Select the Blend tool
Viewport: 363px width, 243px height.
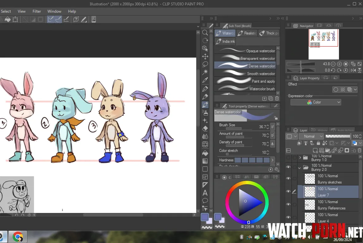tap(205, 137)
